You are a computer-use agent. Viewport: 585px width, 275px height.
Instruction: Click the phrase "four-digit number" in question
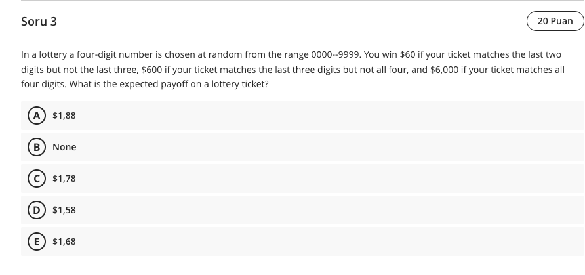coord(115,55)
